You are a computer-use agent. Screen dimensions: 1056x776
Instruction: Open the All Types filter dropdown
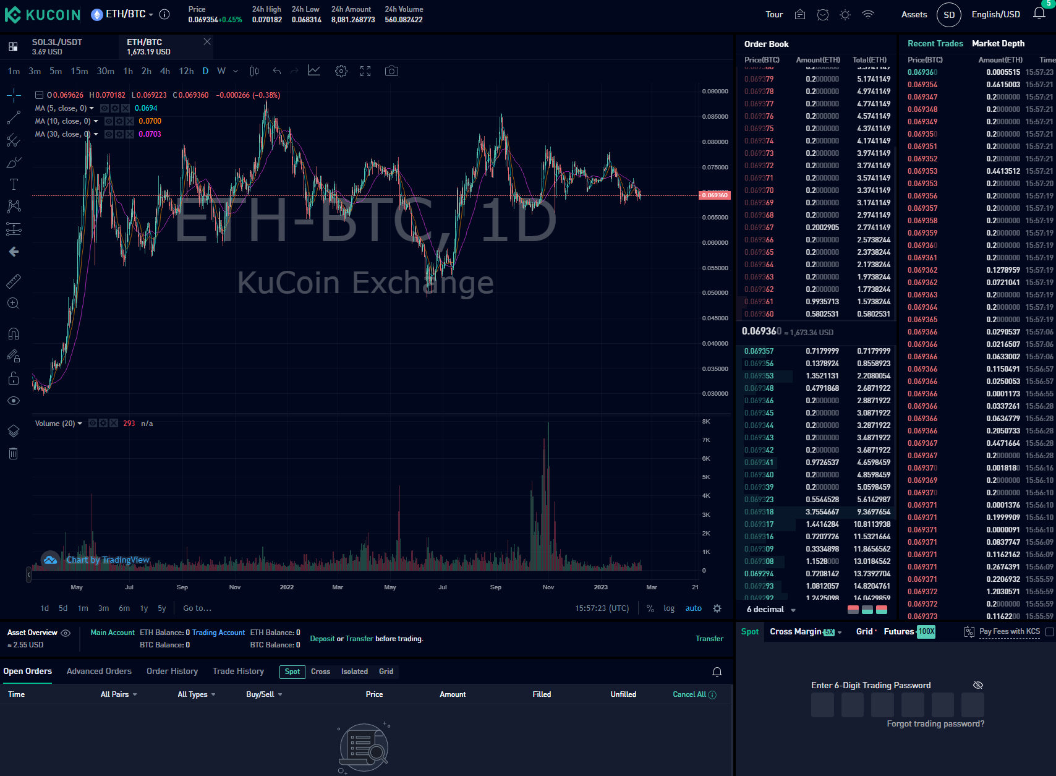coord(197,694)
